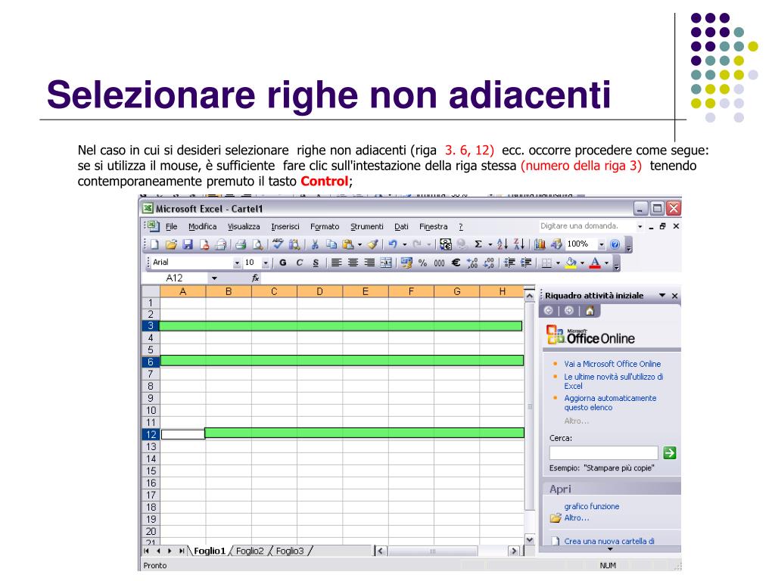The height and width of the screenshot is (581, 775).
Task: Open the font size 10 dropdown
Action: coord(266,263)
